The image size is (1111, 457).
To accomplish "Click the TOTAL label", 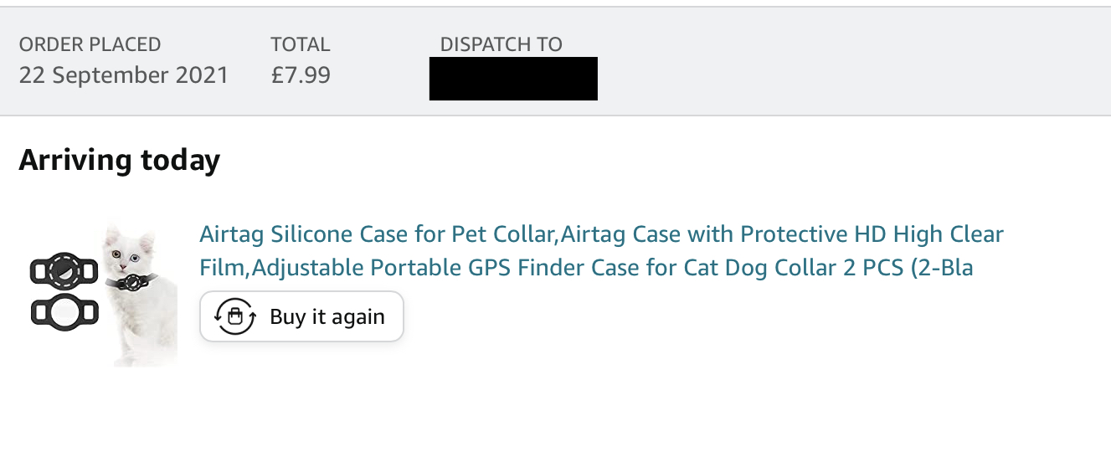I will click(301, 44).
